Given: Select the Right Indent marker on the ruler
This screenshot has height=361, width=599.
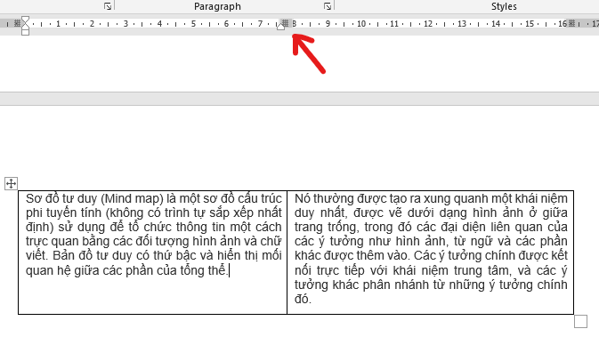Looking at the screenshot, I should point(280,26).
